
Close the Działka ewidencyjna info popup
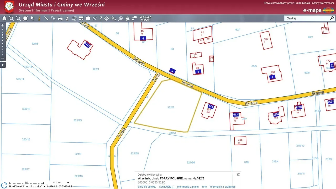238,175
